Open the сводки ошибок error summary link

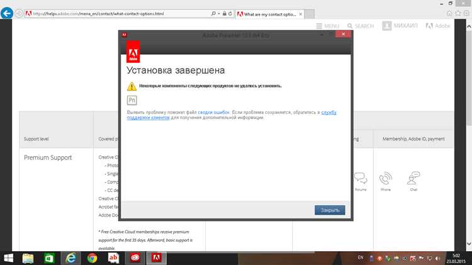coord(214,112)
